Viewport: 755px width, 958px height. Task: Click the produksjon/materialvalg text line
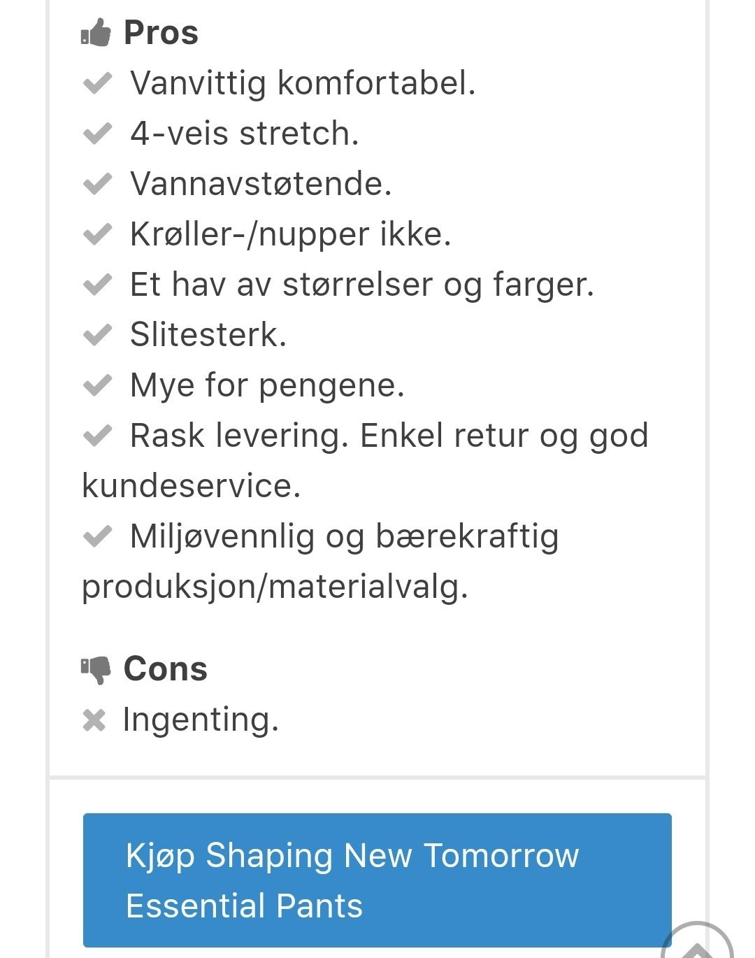coord(275,587)
